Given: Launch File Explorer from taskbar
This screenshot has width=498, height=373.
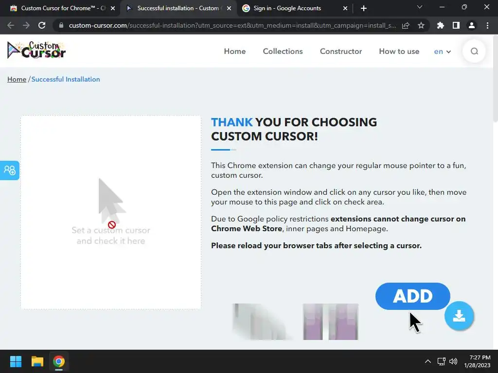Looking at the screenshot, I should pos(37,361).
